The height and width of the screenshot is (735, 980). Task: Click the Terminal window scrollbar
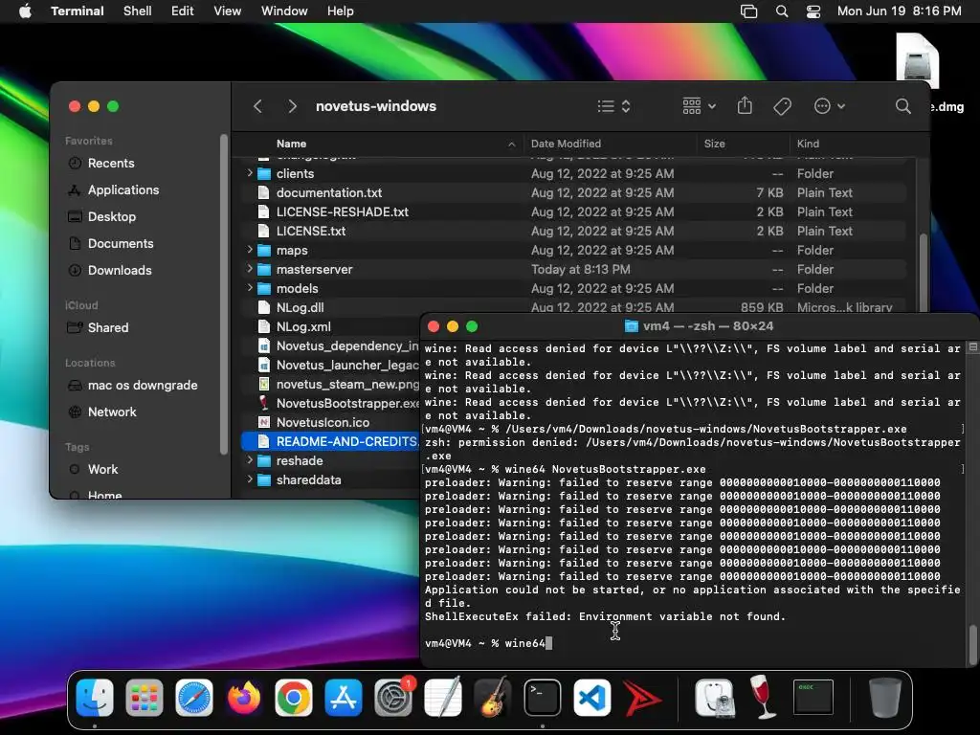pyautogui.click(x=972, y=645)
